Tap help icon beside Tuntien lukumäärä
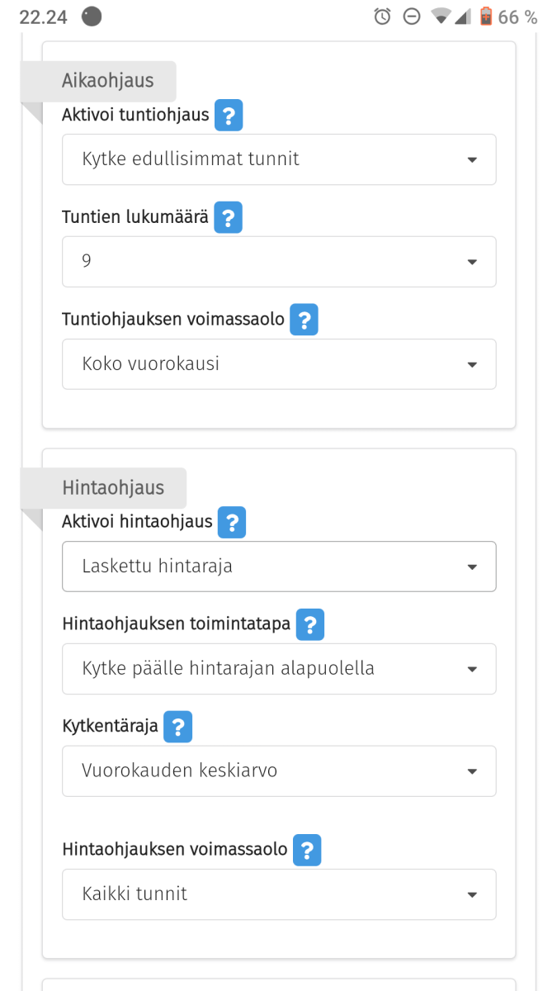Image resolution: width=557 pixels, height=991 pixels. [228, 218]
